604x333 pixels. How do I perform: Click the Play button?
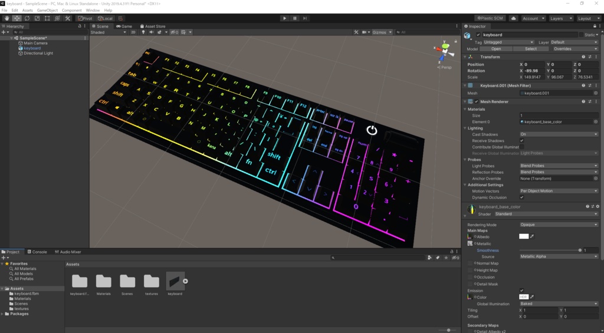click(285, 18)
